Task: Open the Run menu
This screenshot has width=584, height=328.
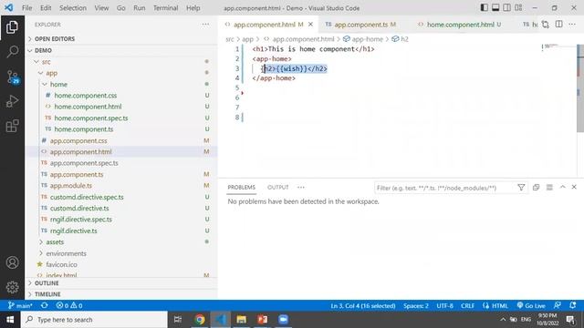Action: coord(140,8)
